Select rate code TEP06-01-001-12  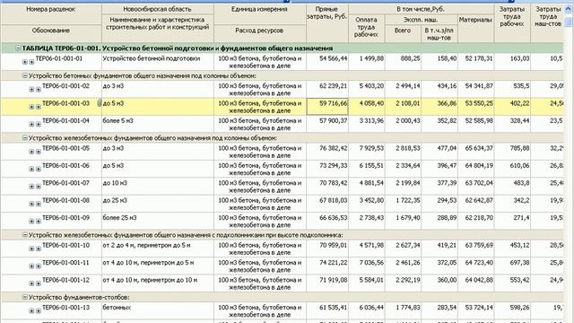(65, 280)
